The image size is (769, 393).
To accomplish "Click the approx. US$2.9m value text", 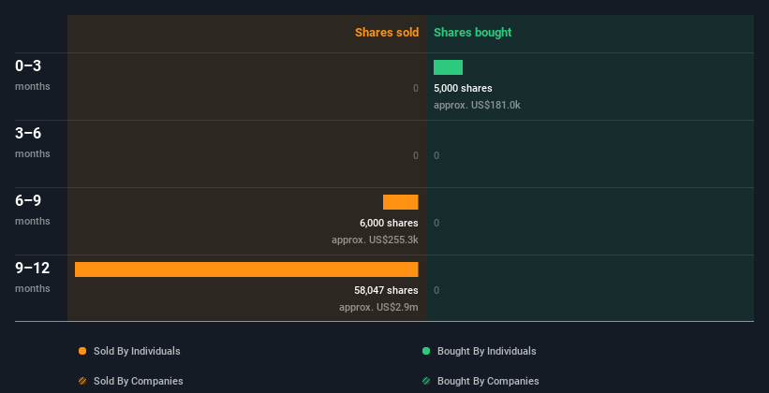I will click(x=378, y=307).
